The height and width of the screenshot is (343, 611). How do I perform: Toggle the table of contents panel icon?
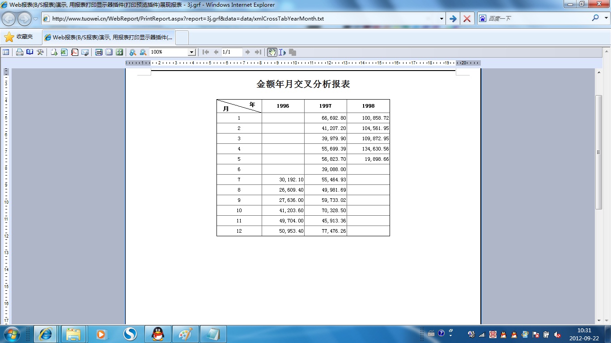[6, 52]
